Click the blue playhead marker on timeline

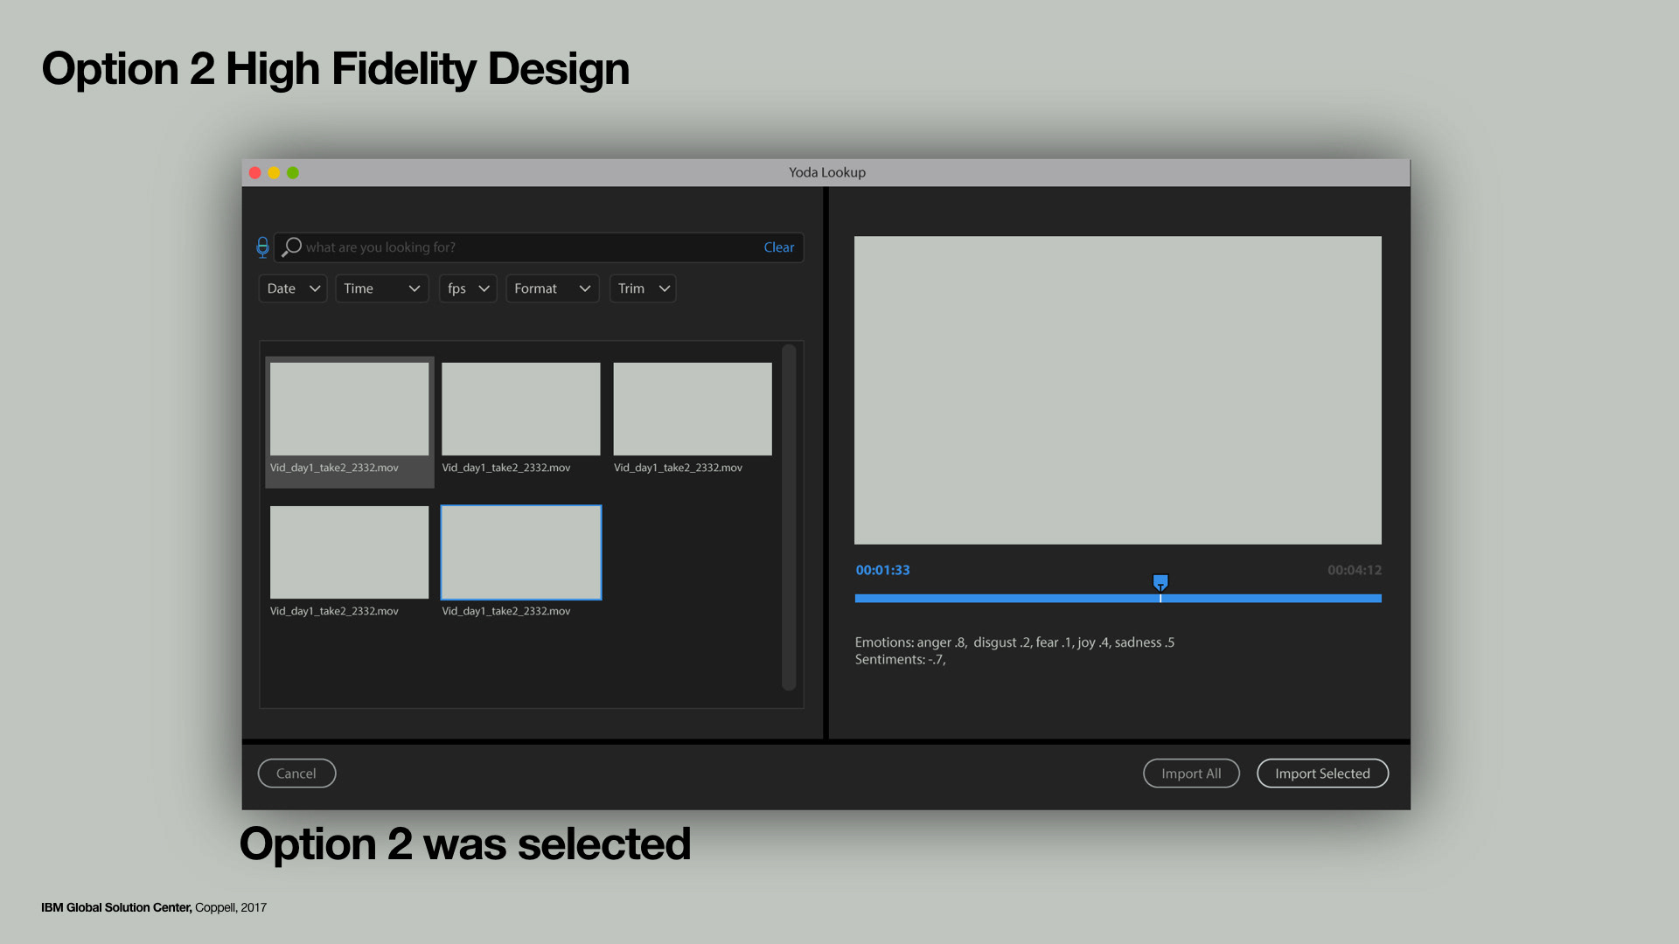(1160, 582)
